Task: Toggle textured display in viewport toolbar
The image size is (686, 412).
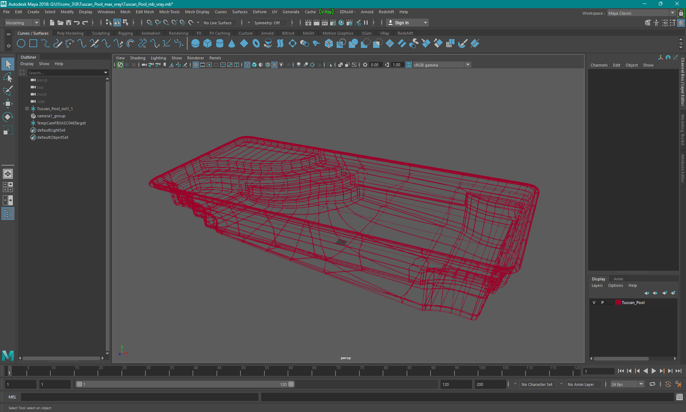Action: pos(274,65)
